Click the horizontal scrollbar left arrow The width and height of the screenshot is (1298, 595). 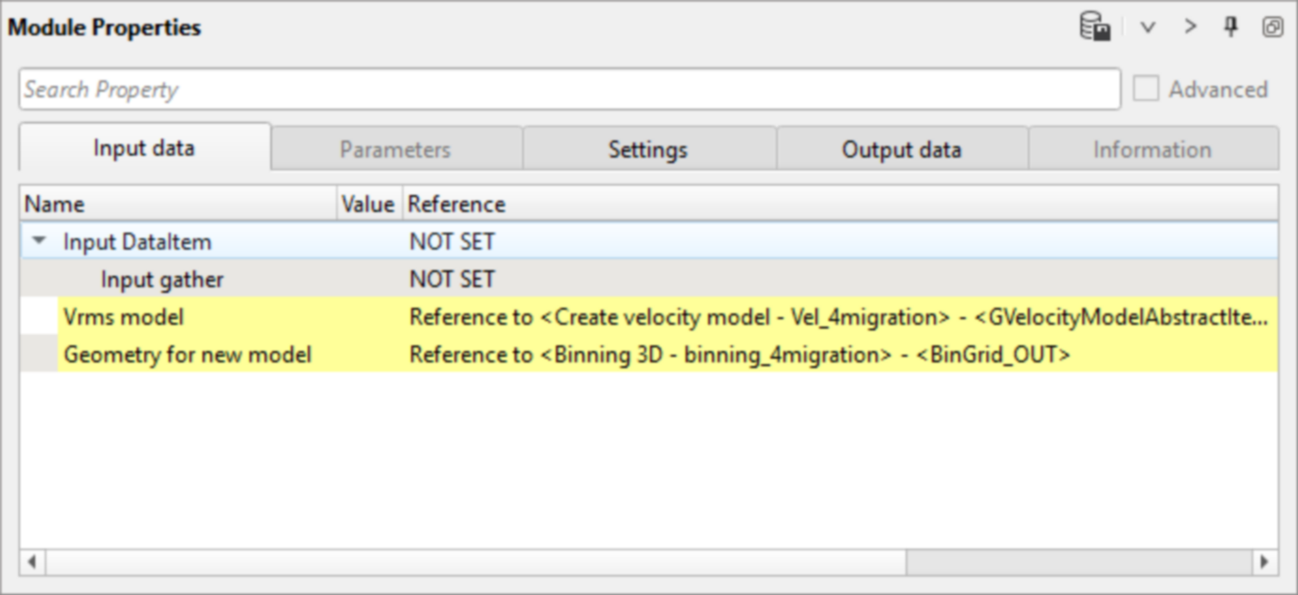(32, 562)
